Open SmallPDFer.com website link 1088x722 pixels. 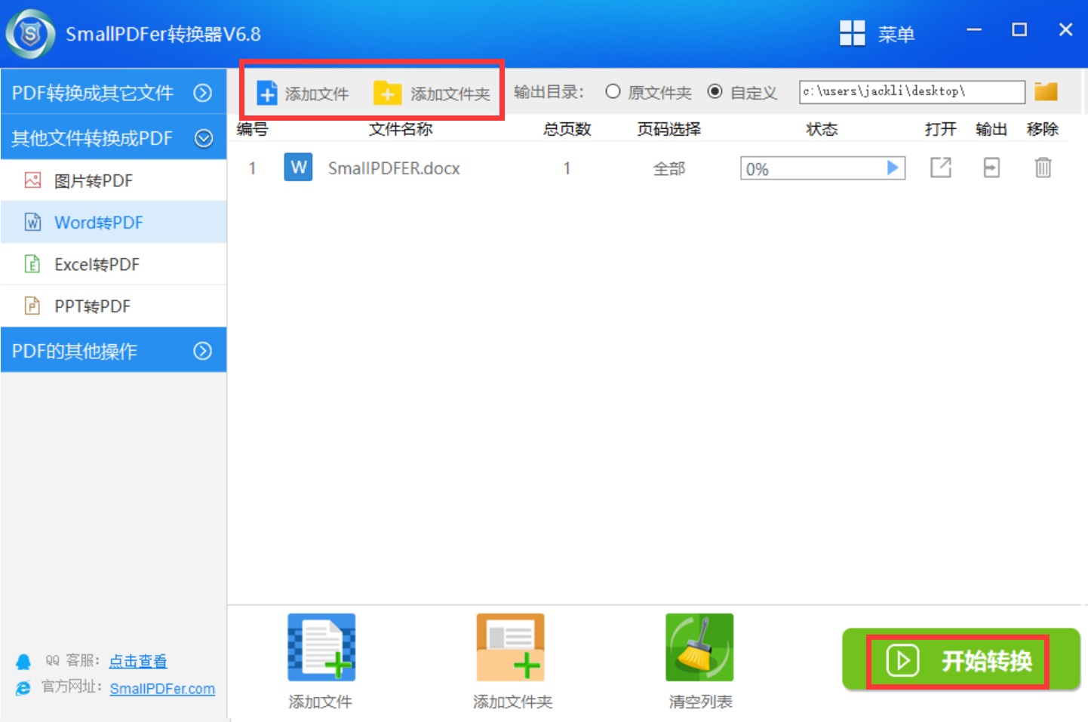162,689
